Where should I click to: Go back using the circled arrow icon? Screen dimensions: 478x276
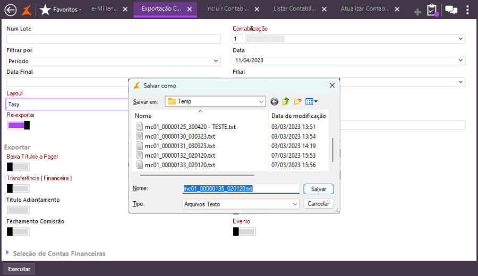pyautogui.click(x=11, y=10)
